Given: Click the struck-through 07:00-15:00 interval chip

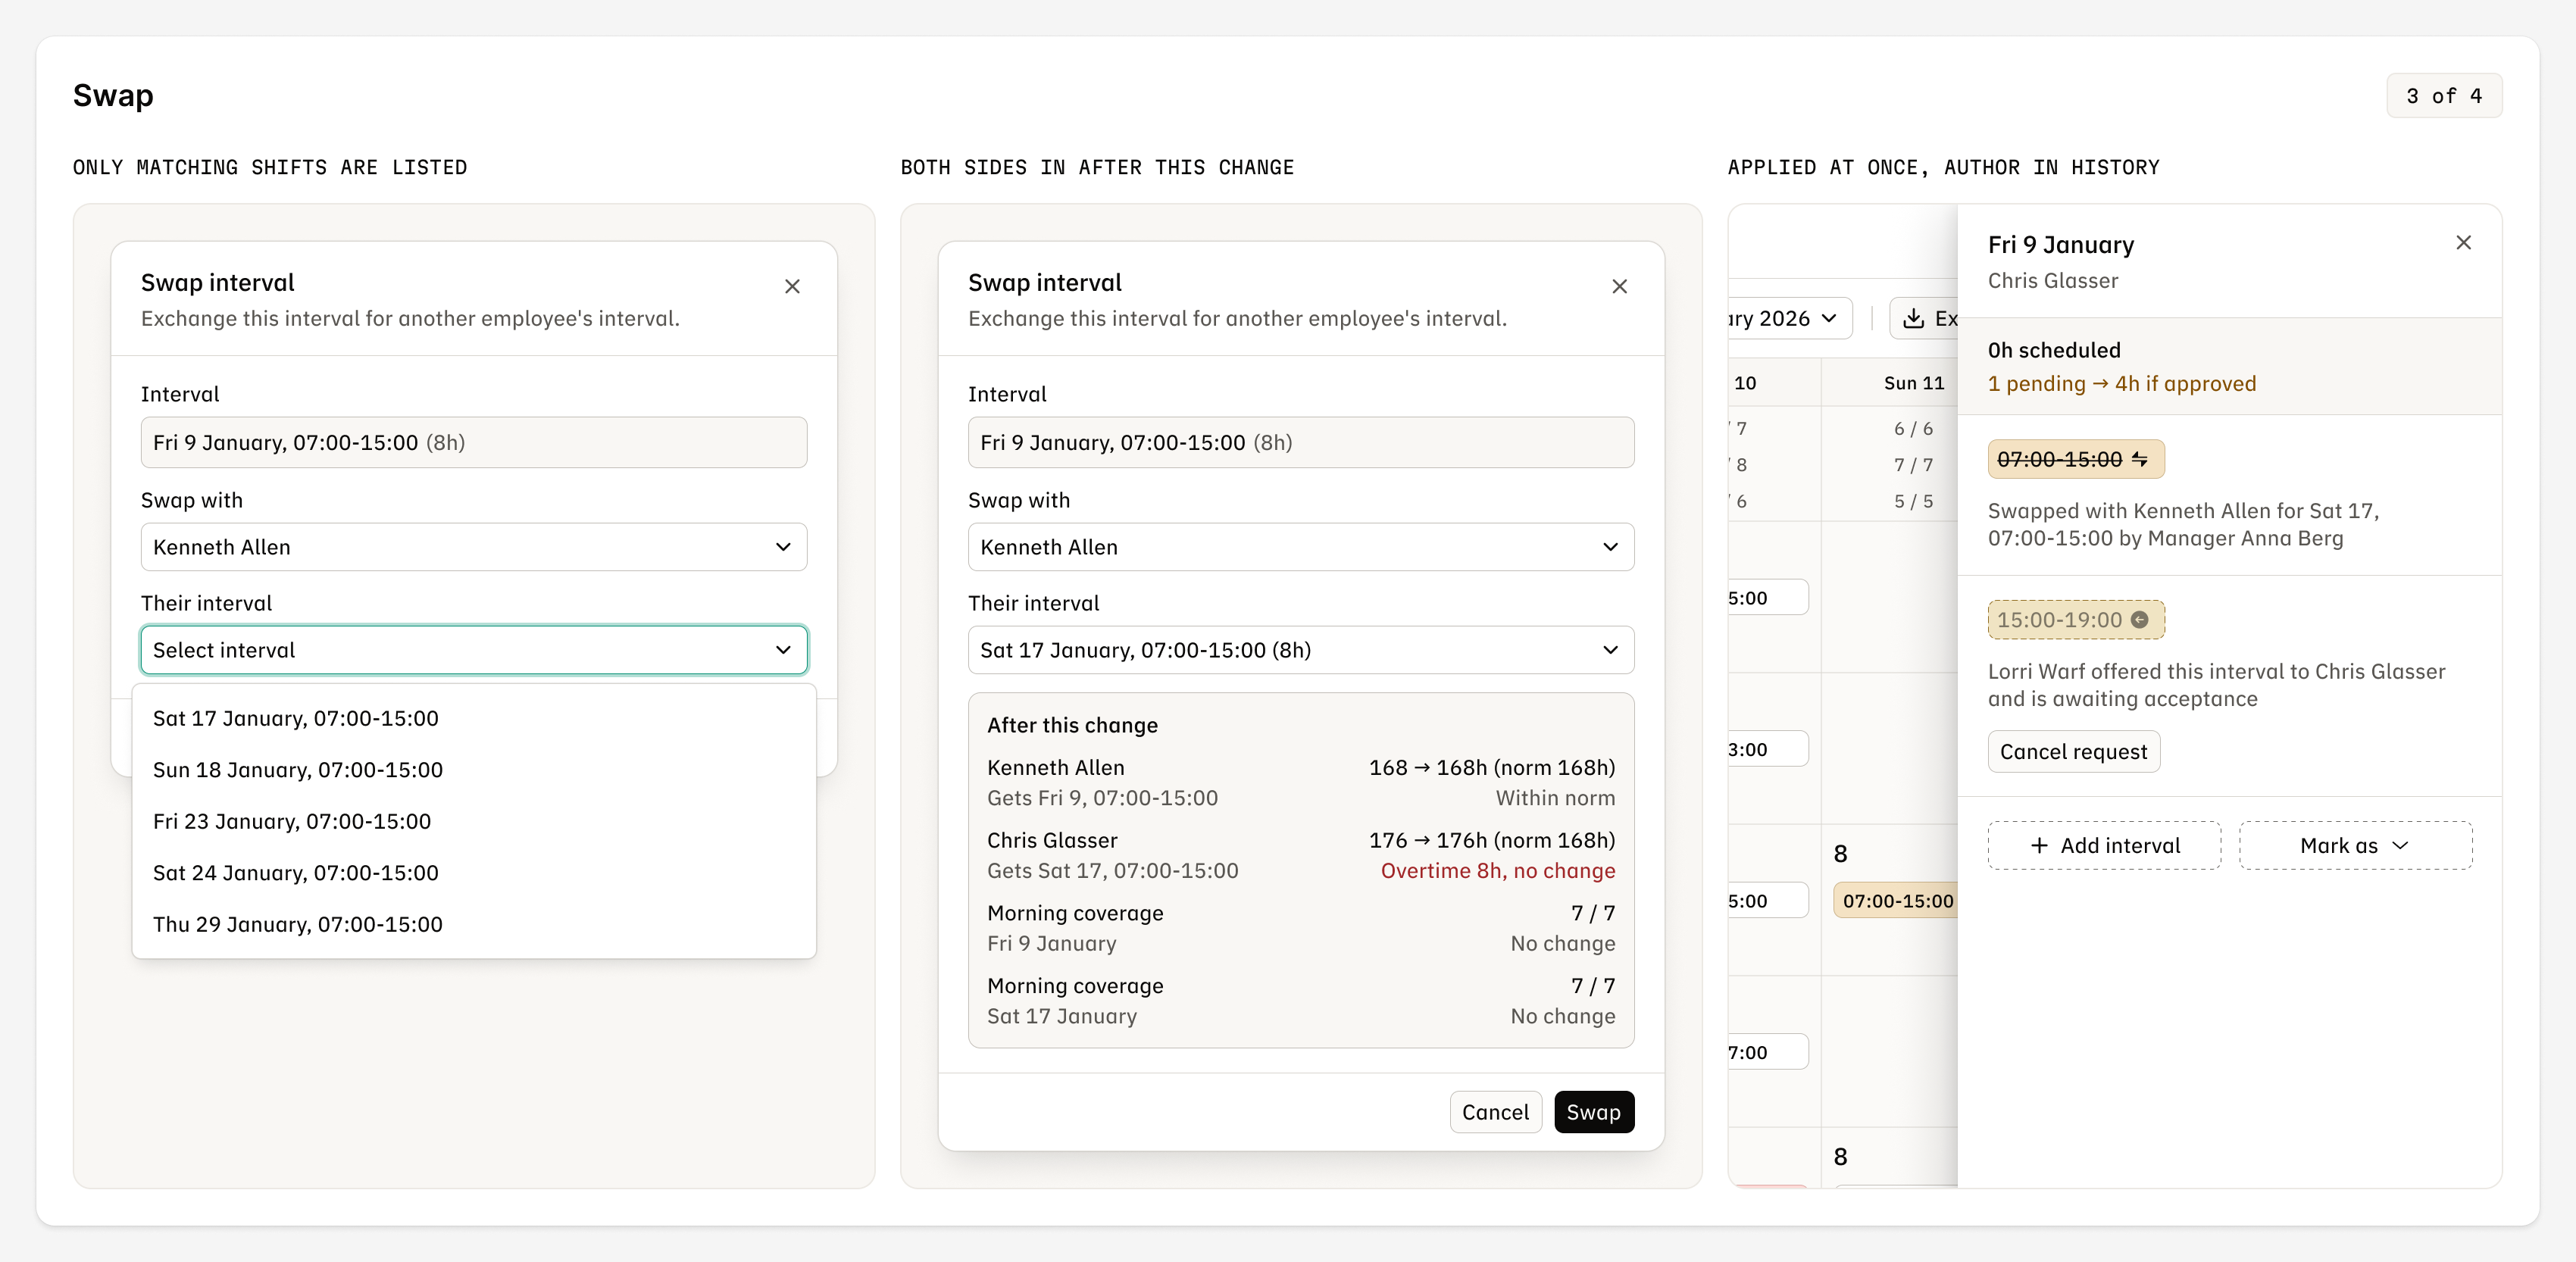Looking at the screenshot, I should coord(2075,459).
